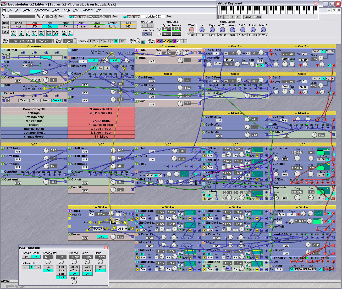Select variation number 3

point(98,41)
